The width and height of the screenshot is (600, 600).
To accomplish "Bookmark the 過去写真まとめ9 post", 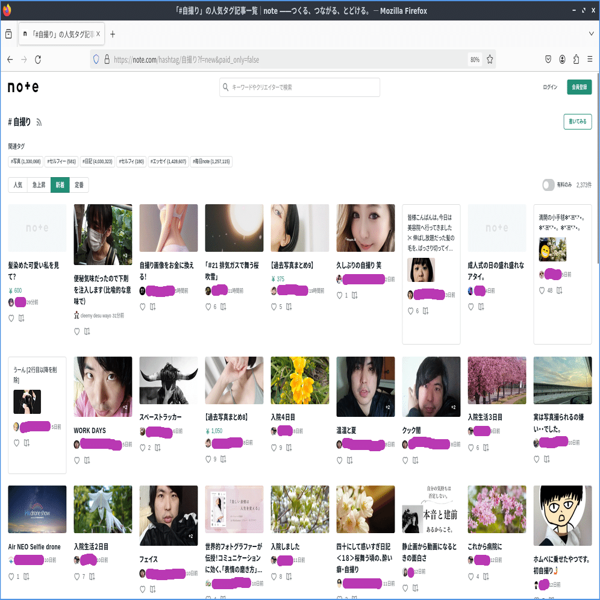I will [289, 307].
